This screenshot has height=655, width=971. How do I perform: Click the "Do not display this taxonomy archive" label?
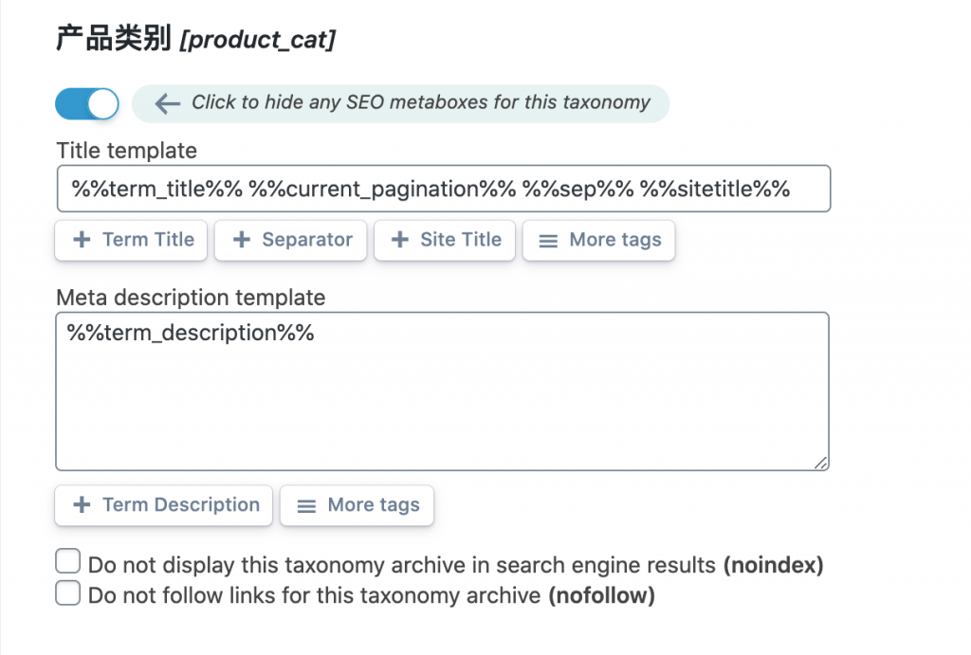point(402,565)
